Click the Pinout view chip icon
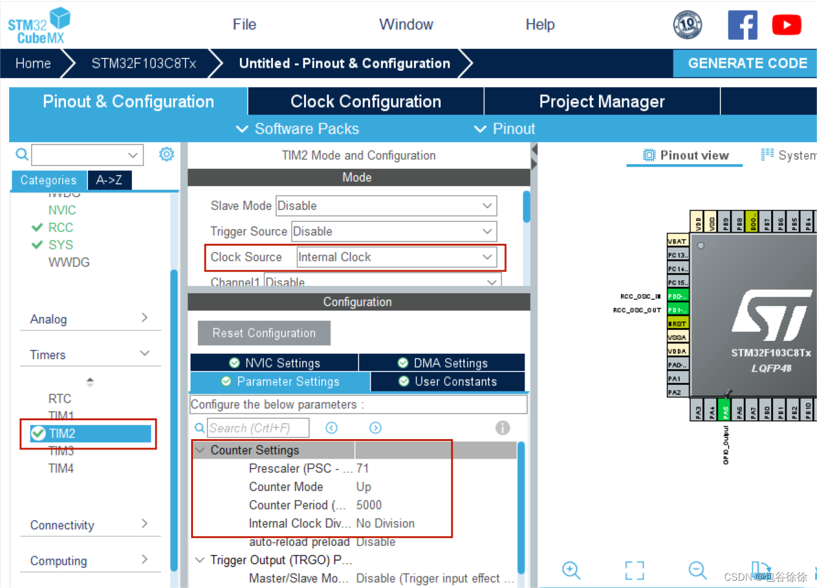The image size is (817, 588). click(649, 155)
